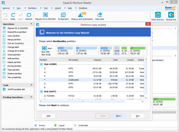
Task: Open the Partitions menu
Action: coord(32,8)
